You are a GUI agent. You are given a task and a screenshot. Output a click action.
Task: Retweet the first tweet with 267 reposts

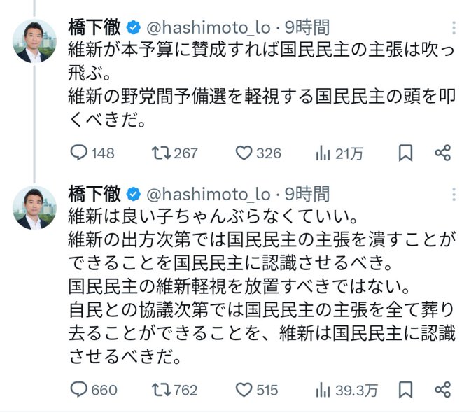point(175,153)
